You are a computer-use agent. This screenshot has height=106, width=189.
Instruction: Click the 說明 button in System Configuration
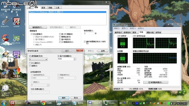(x=103, y=51)
